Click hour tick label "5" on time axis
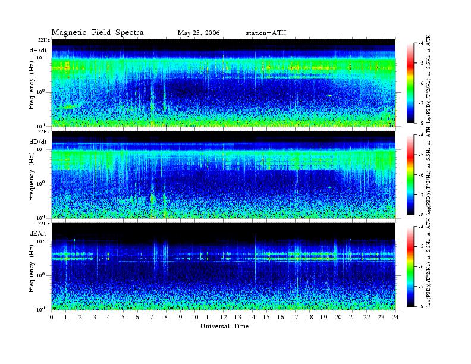Image resolution: width=471 pixels, height=364 pixels. [123, 317]
